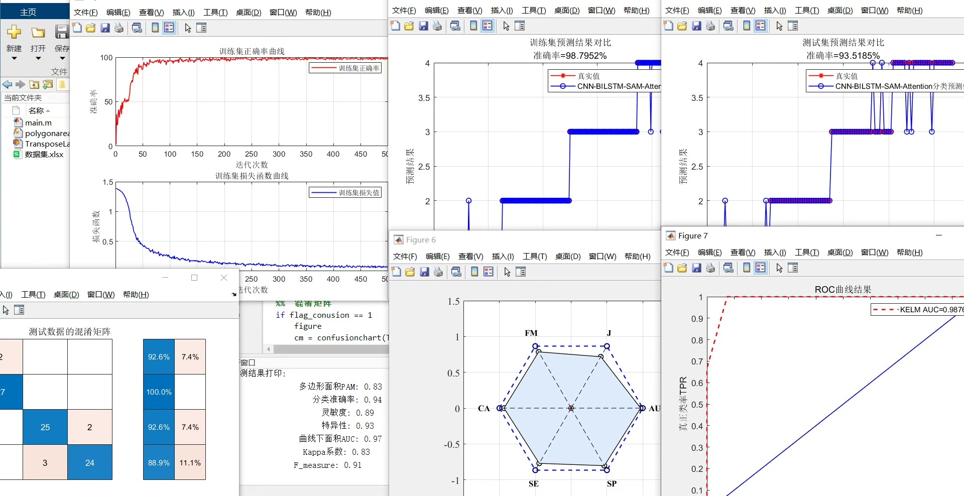
Task: Click '分类准确率: 0.94' text in command window
Action: pyautogui.click(x=347, y=400)
